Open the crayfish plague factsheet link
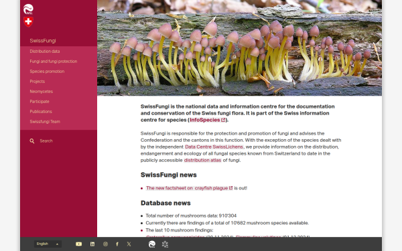 (189, 188)
